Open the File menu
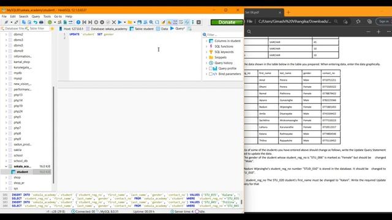The height and width of the screenshot is (220, 392). click(x=4, y=16)
